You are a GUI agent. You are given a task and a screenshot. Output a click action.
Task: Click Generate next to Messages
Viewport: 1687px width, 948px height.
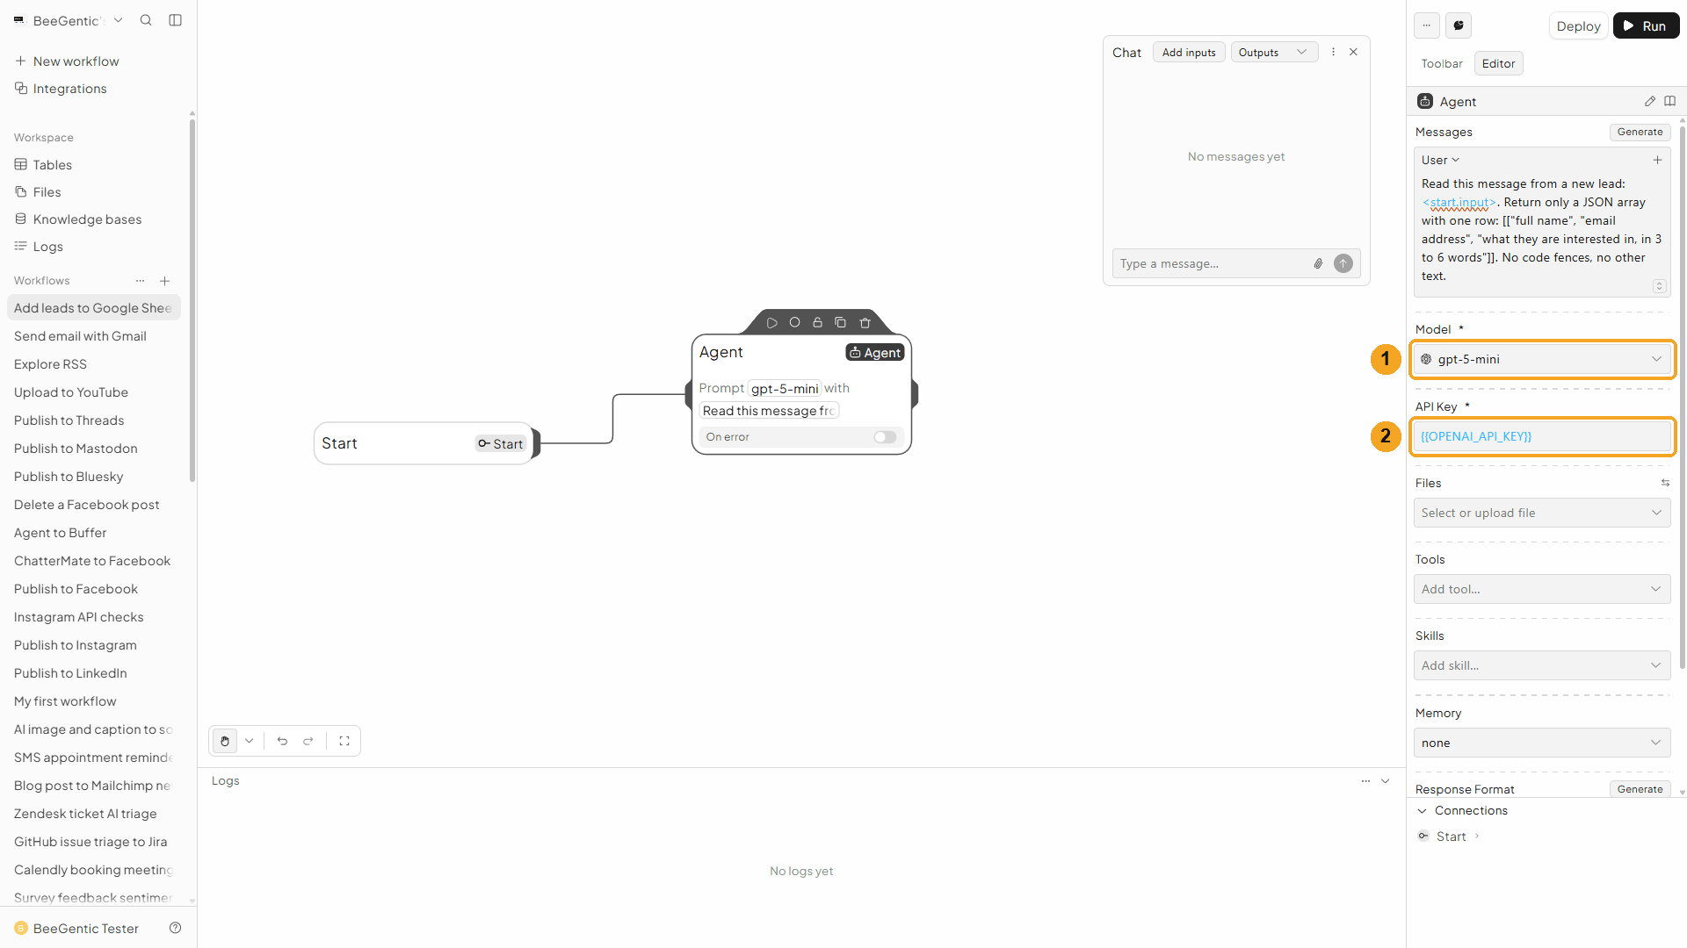point(1640,132)
